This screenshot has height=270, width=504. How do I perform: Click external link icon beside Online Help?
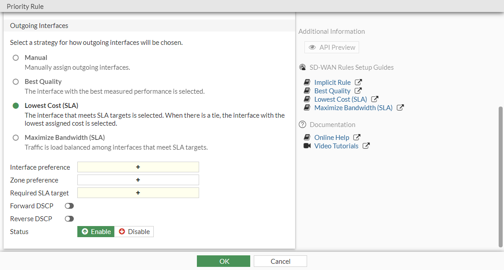357,138
